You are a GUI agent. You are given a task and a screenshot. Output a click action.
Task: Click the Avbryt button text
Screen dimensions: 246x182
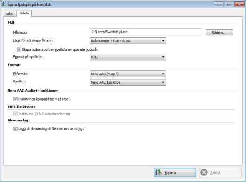[x=215, y=173]
